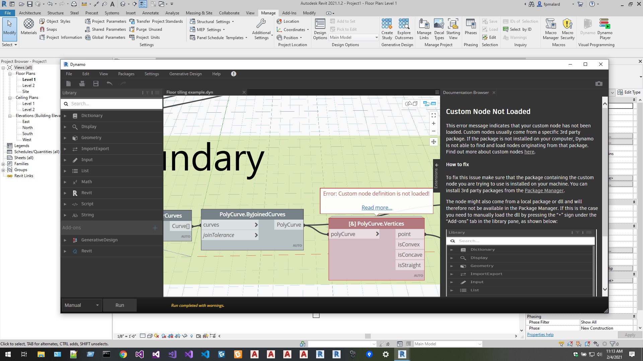Switch to the Architecture ribbon tab

[x=30, y=13]
